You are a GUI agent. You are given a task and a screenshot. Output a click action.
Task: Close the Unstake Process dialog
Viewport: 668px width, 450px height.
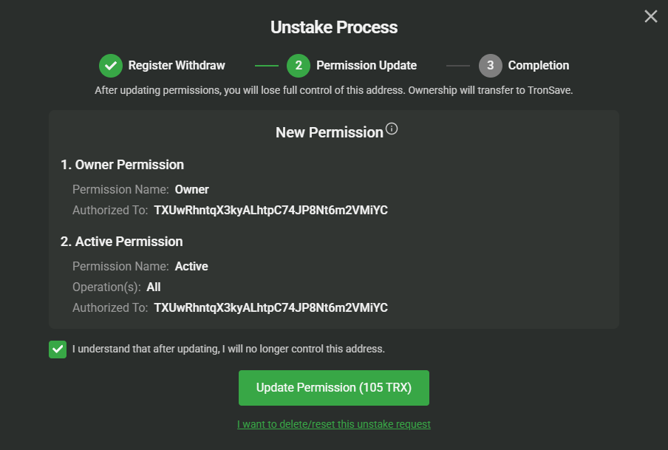[650, 16]
